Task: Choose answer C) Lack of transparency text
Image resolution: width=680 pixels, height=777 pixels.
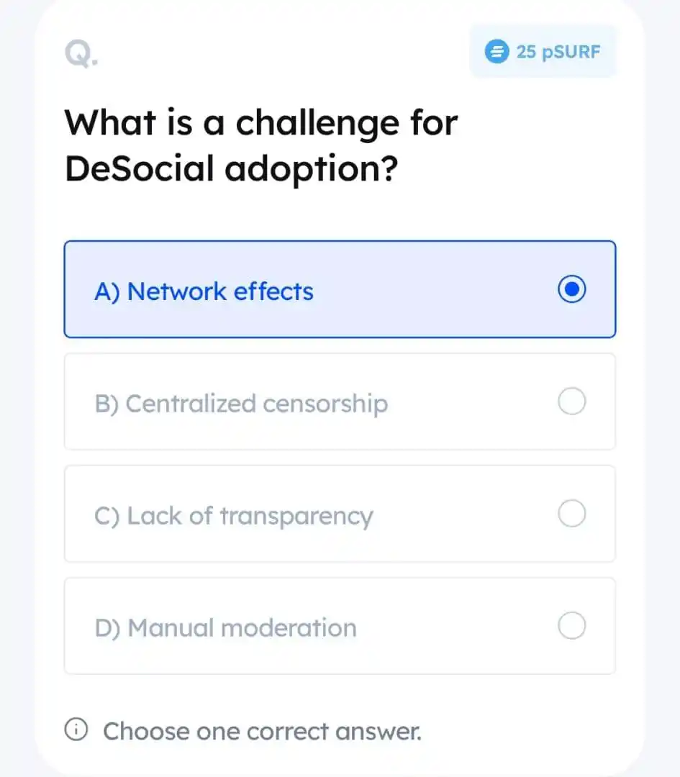Action: (233, 517)
